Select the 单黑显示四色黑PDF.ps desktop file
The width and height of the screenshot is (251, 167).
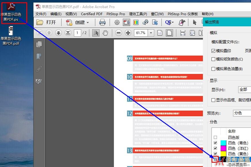pyautogui.click(x=11, y=12)
